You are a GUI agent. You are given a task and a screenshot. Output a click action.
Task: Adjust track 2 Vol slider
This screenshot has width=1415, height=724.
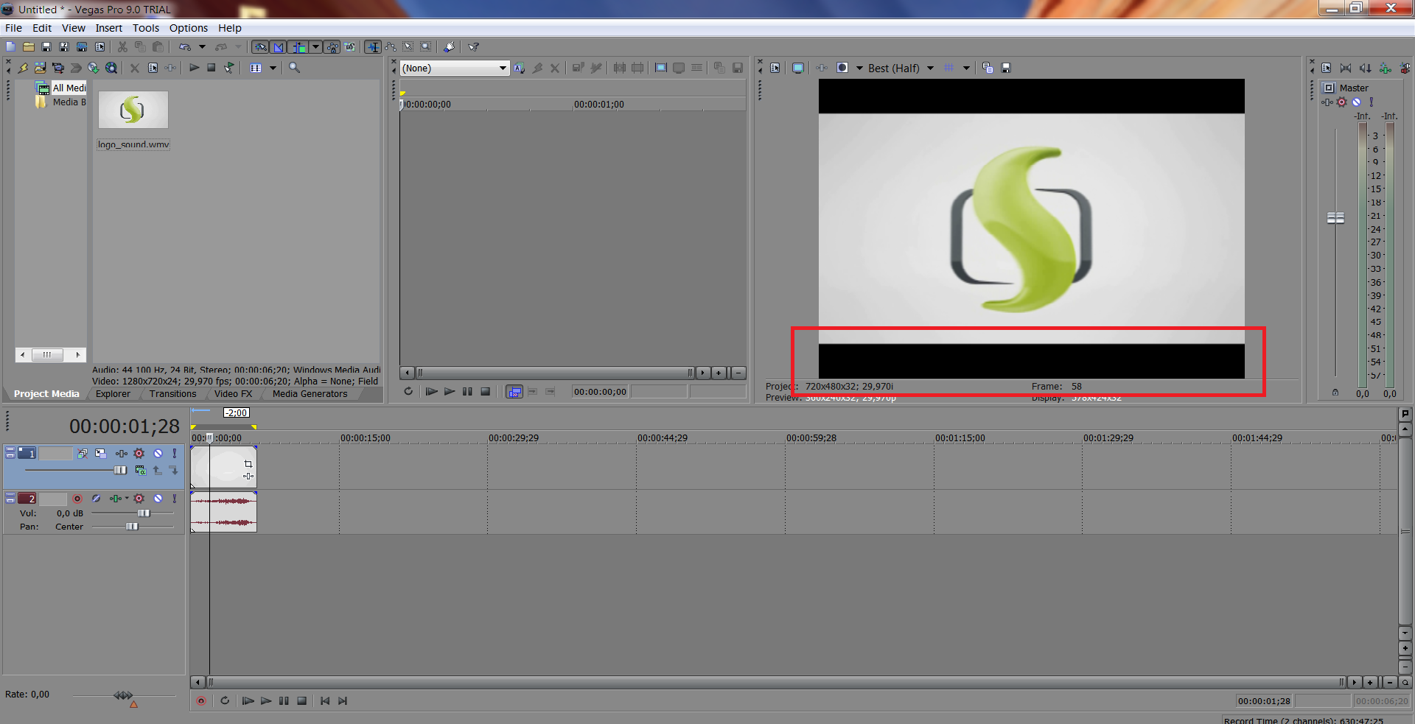point(144,513)
